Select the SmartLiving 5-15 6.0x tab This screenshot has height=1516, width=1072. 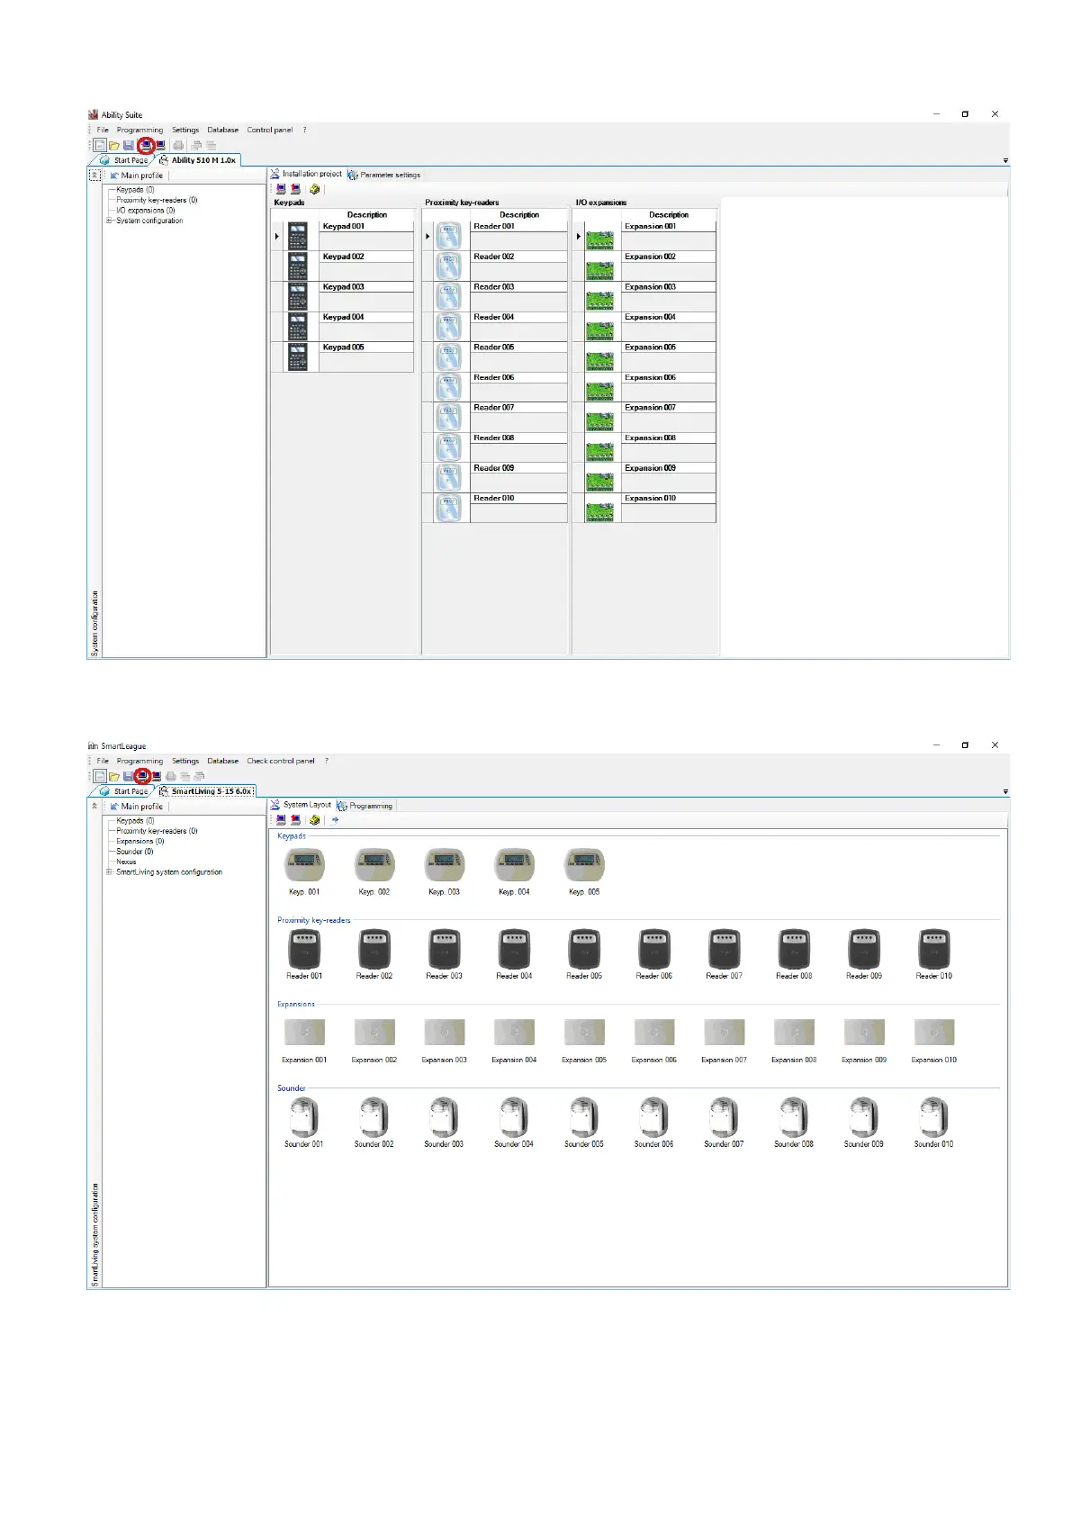[206, 791]
